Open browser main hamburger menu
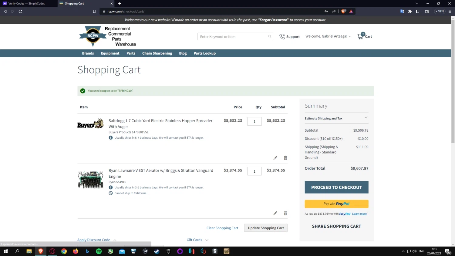 450,11
